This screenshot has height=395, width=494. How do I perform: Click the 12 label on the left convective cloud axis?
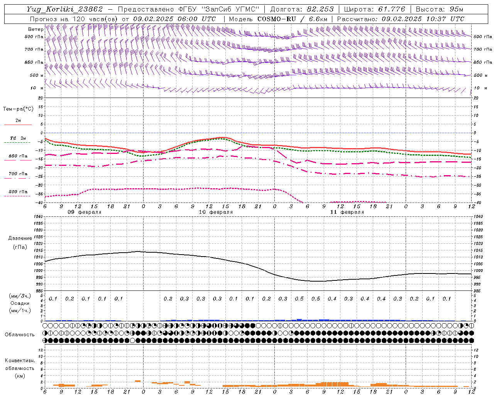[x=41, y=350]
